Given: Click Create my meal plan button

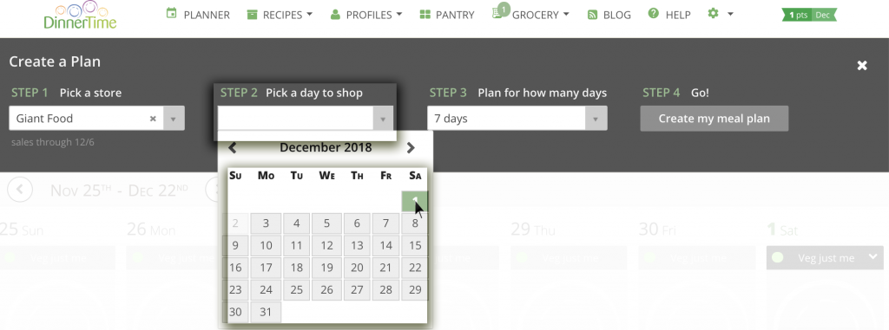Looking at the screenshot, I should pyautogui.click(x=714, y=119).
